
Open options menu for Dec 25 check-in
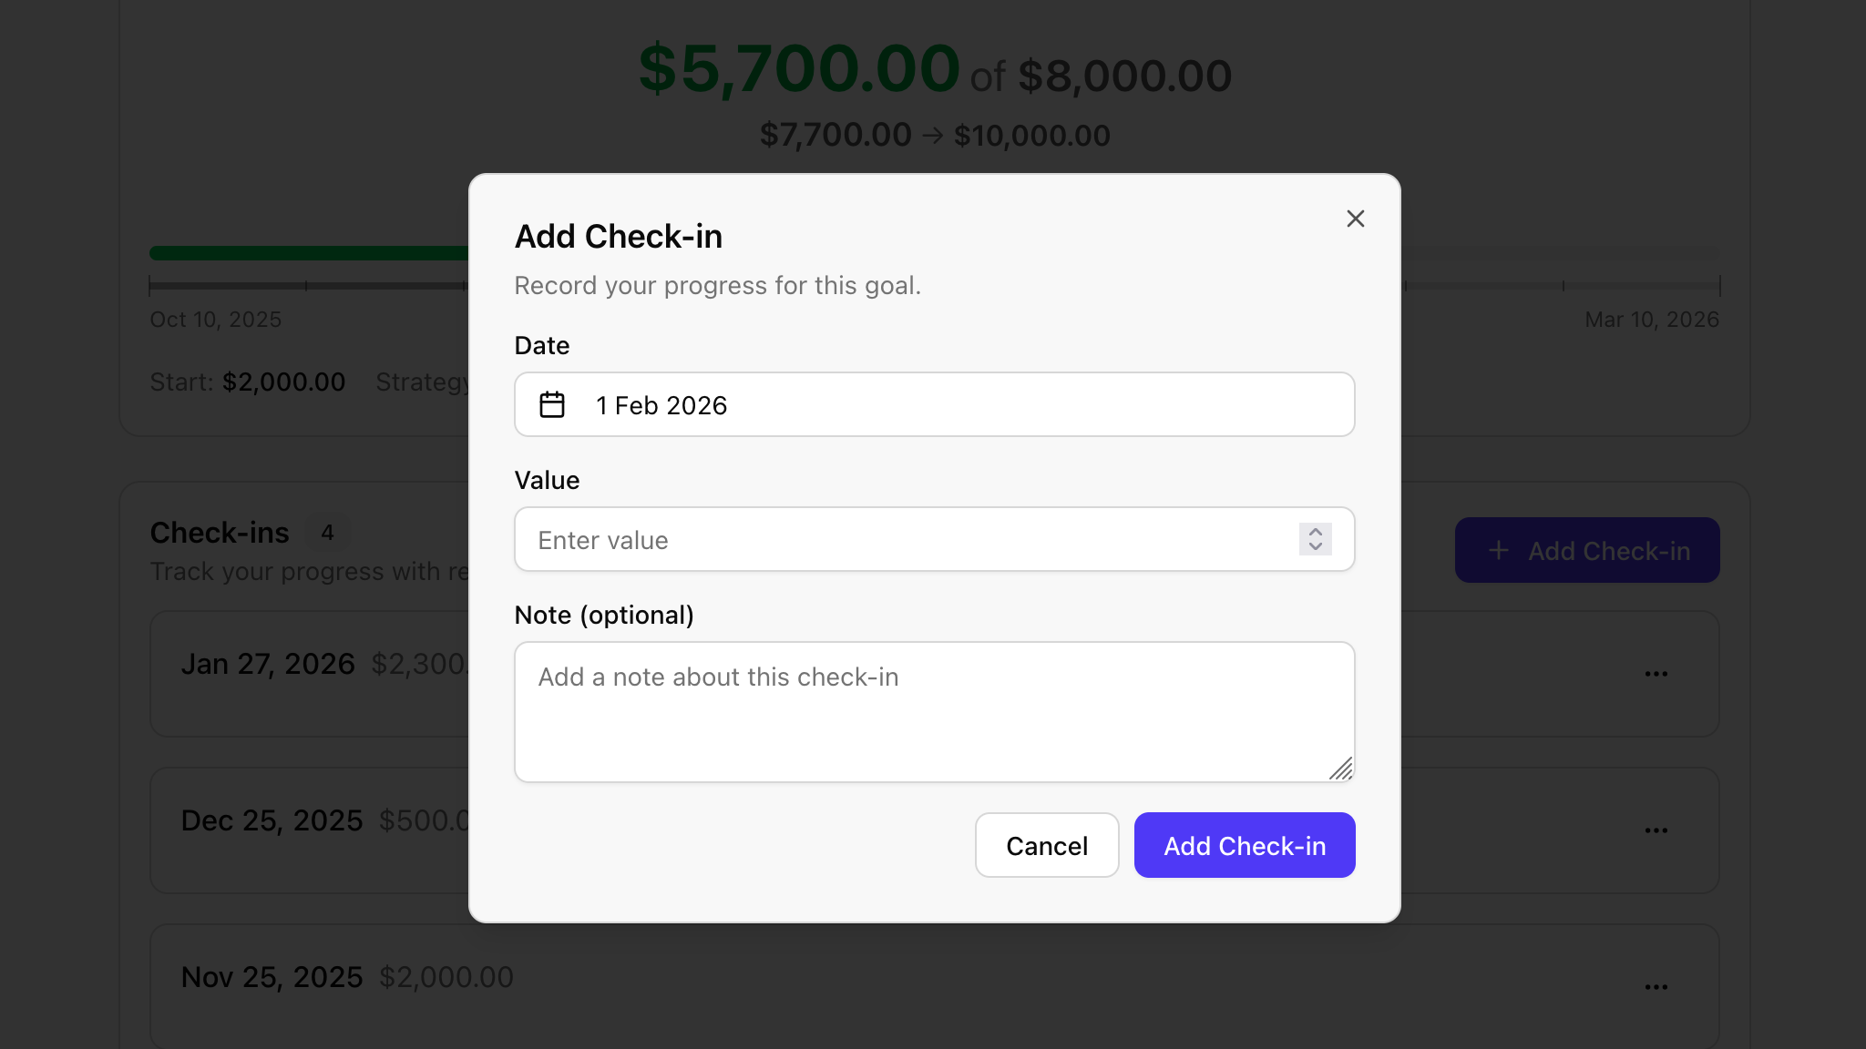[1656, 830]
